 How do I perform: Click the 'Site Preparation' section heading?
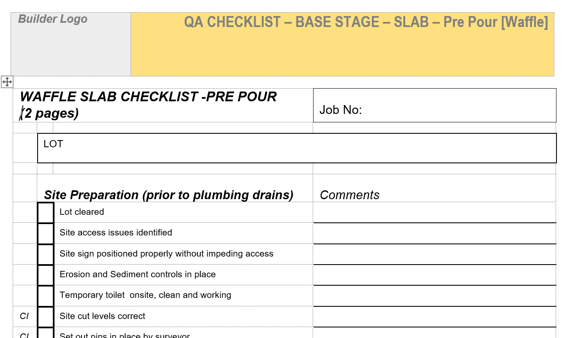[169, 195]
